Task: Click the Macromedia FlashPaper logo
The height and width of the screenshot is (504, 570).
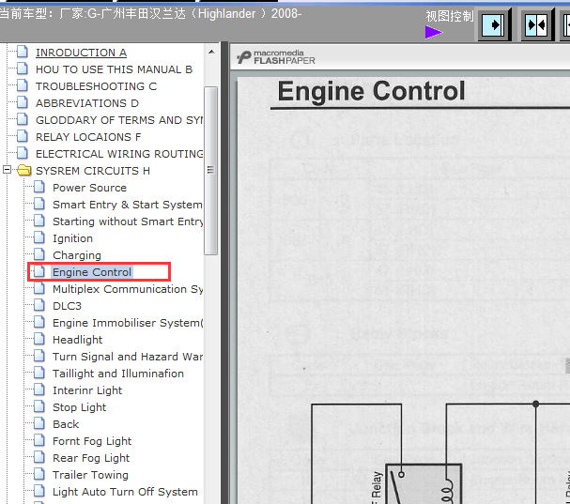Action: (275, 57)
